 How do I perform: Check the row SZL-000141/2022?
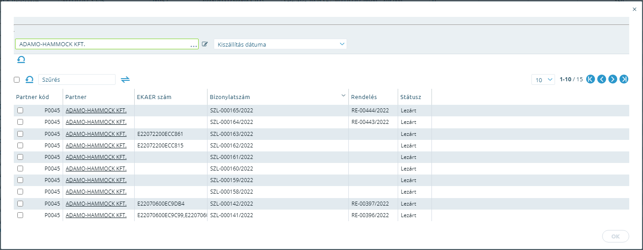click(x=20, y=215)
